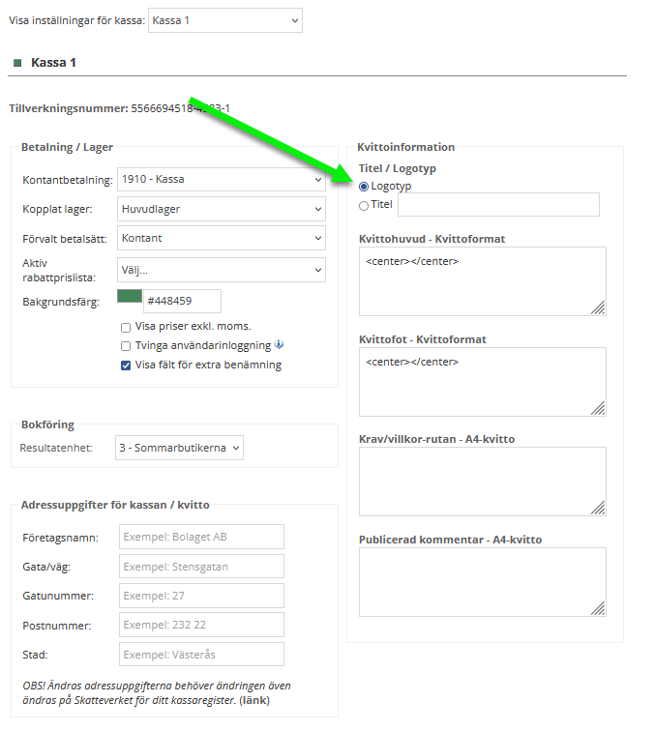Open the Visa inställningar för kassa dropdown

click(224, 20)
